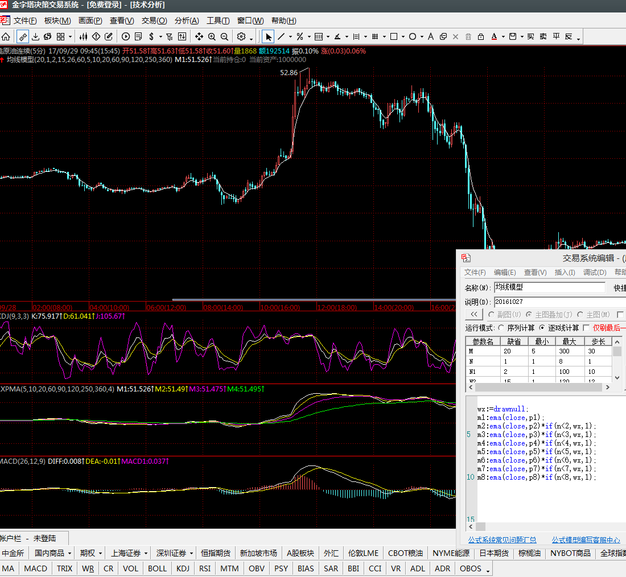
Task: Click the padlock lock drawings icon
Action: (481, 37)
